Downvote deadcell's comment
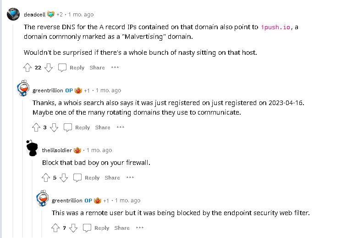 [x=49, y=68]
